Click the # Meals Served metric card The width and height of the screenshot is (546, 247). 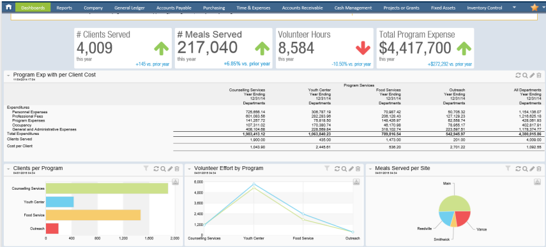pos(224,48)
